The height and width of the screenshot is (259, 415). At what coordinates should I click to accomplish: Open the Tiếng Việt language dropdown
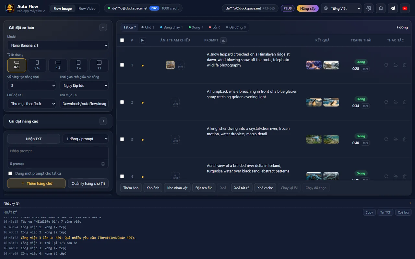[x=341, y=8]
